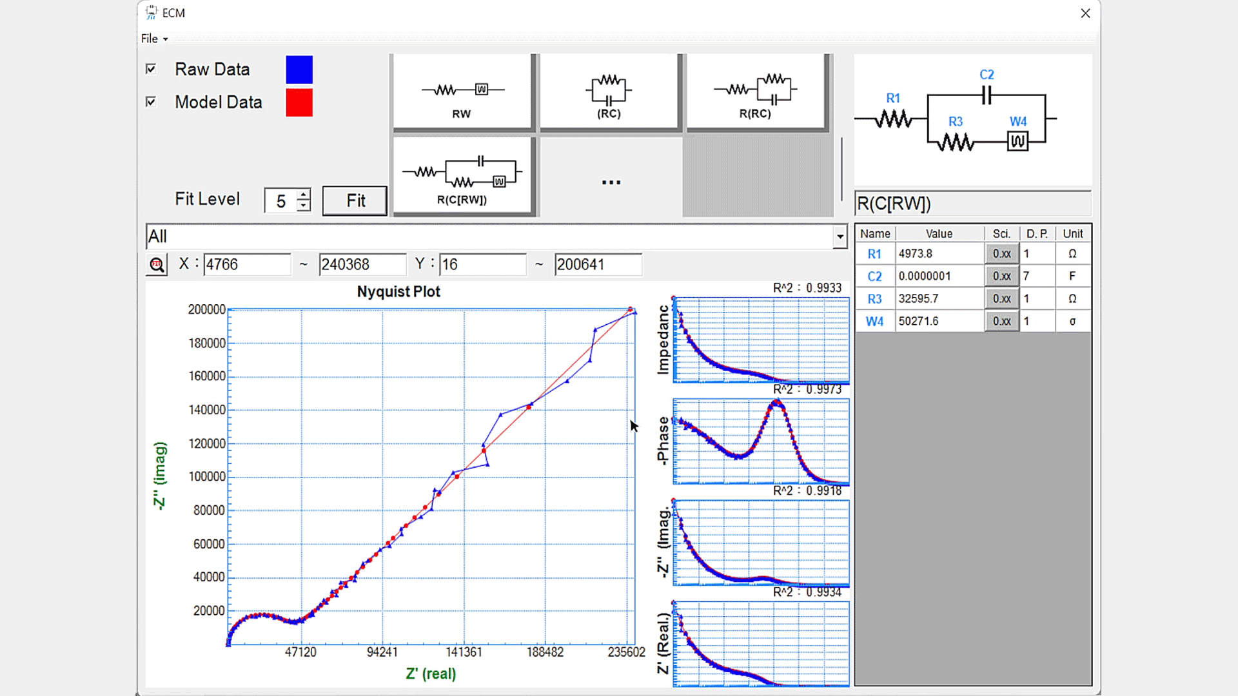Uncheck the Raw Data checkbox
Image resolution: width=1238 pixels, height=696 pixels.
(x=151, y=69)
